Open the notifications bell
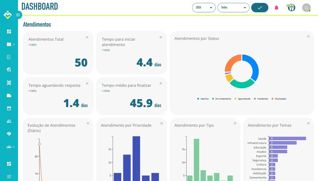This screenshot has height=181, width=318. coord(276,8)
